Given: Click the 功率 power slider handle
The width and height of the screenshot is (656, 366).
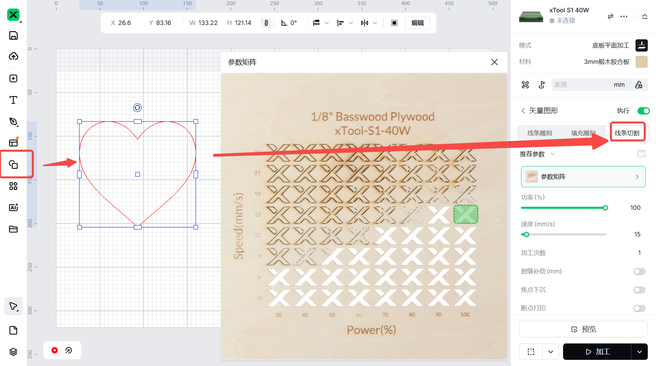Looking at the screenshot, I should [605, 208].
